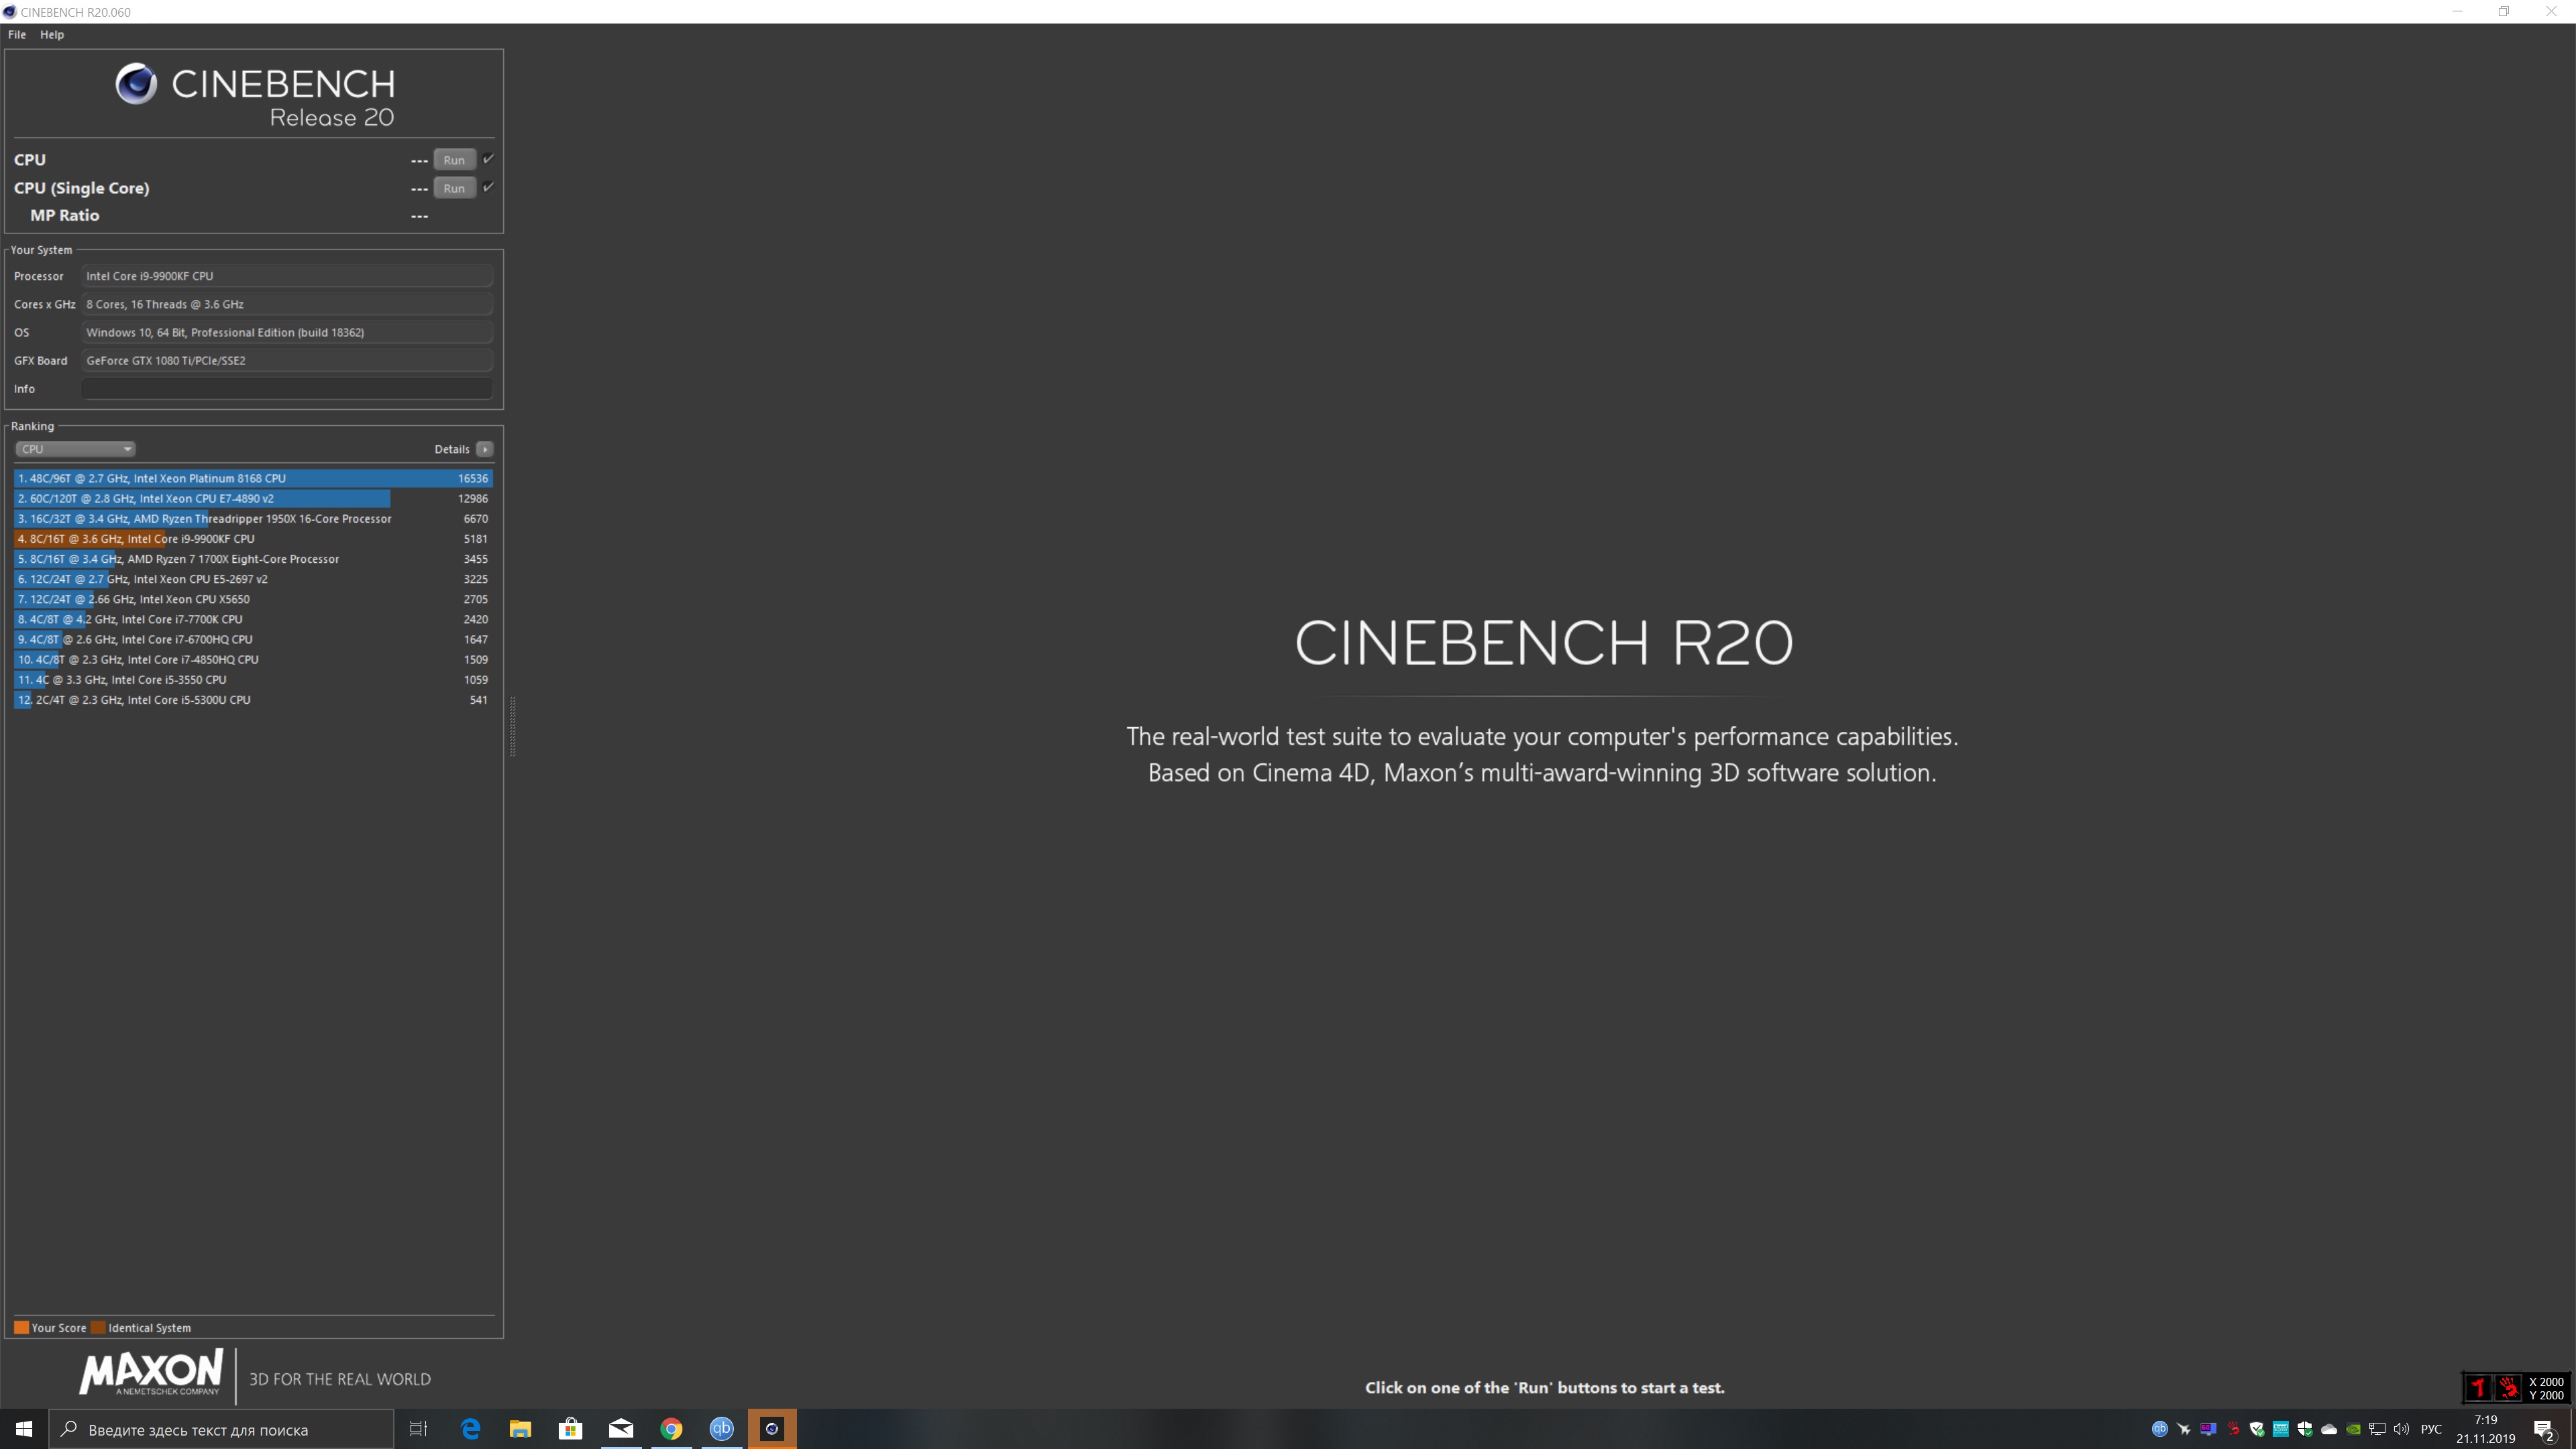Toggle the CPU (Single Core) checkbox

(x=488, y=187)
